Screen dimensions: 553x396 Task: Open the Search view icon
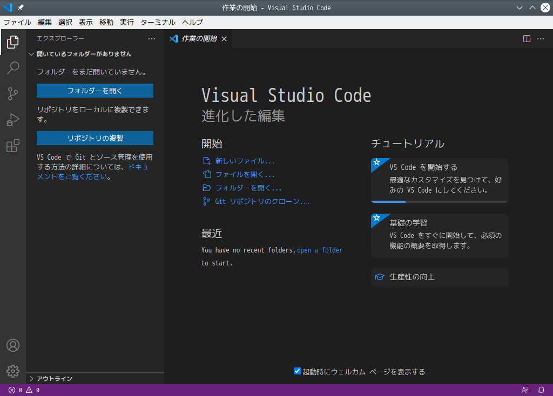pos(13,67)
